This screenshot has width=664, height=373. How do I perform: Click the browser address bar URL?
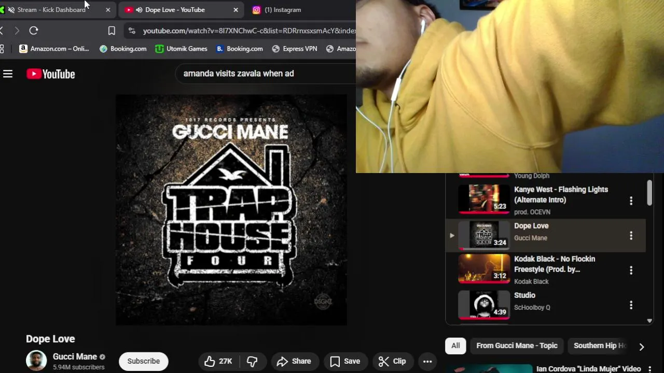tap(249, 31)
